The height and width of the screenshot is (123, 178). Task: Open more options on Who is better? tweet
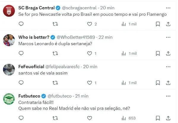168,37
